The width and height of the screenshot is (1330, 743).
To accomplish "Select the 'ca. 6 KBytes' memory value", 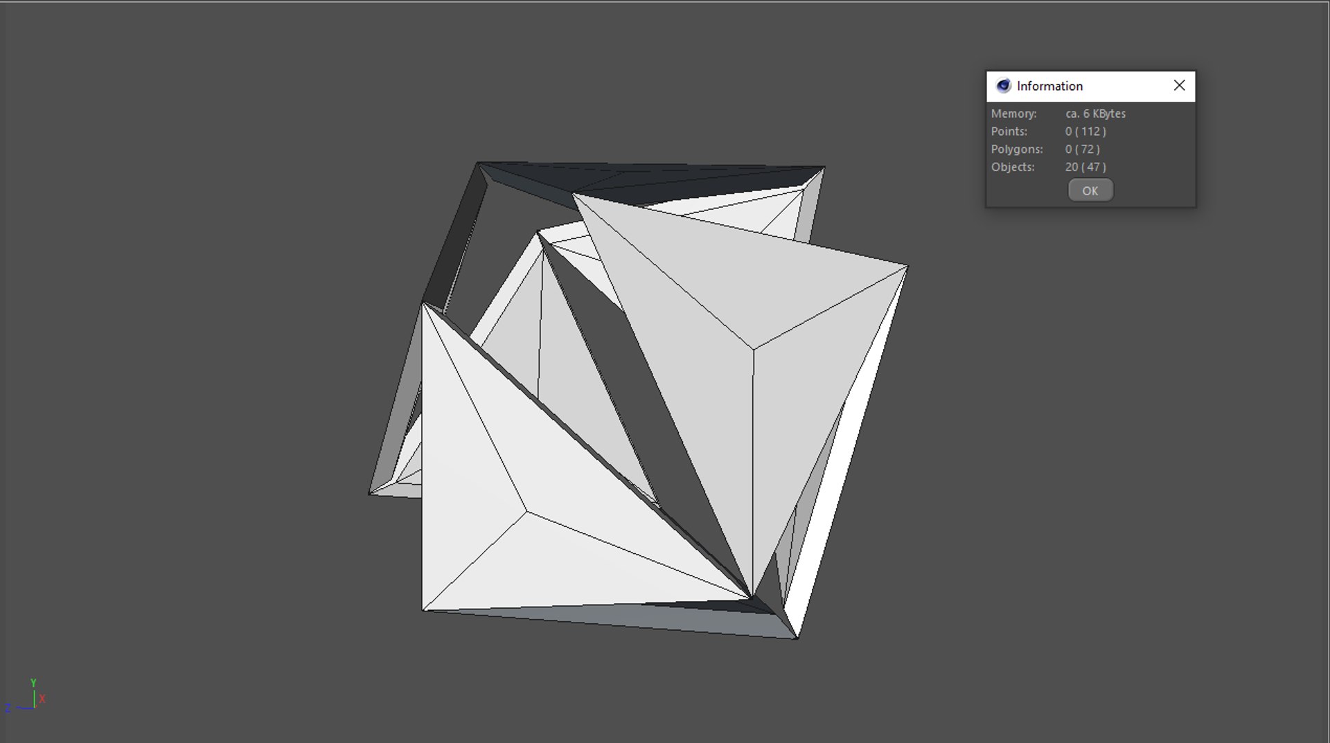I will [x=1095, y=114].
